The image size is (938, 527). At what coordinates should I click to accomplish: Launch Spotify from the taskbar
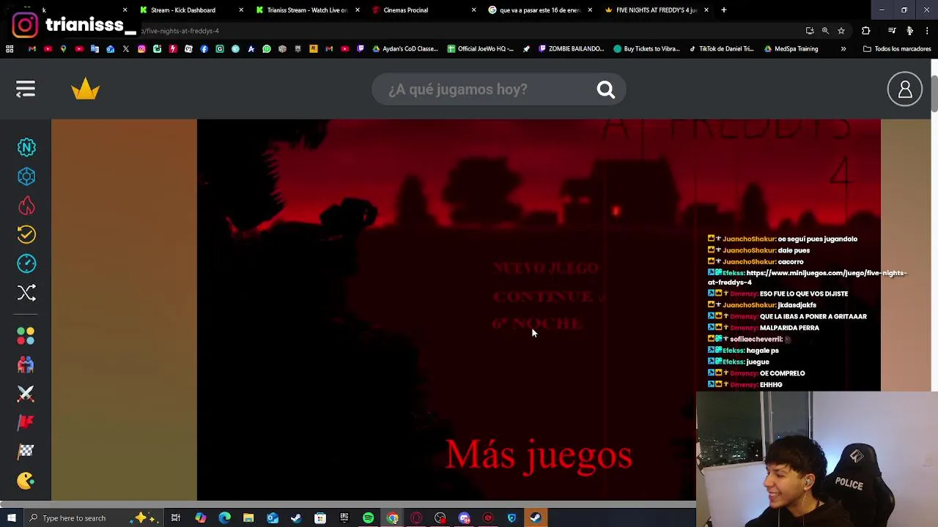368,518
